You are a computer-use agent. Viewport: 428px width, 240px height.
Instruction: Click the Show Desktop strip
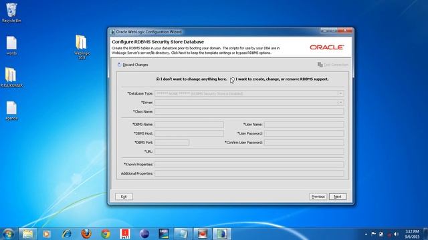coord(426,234)
